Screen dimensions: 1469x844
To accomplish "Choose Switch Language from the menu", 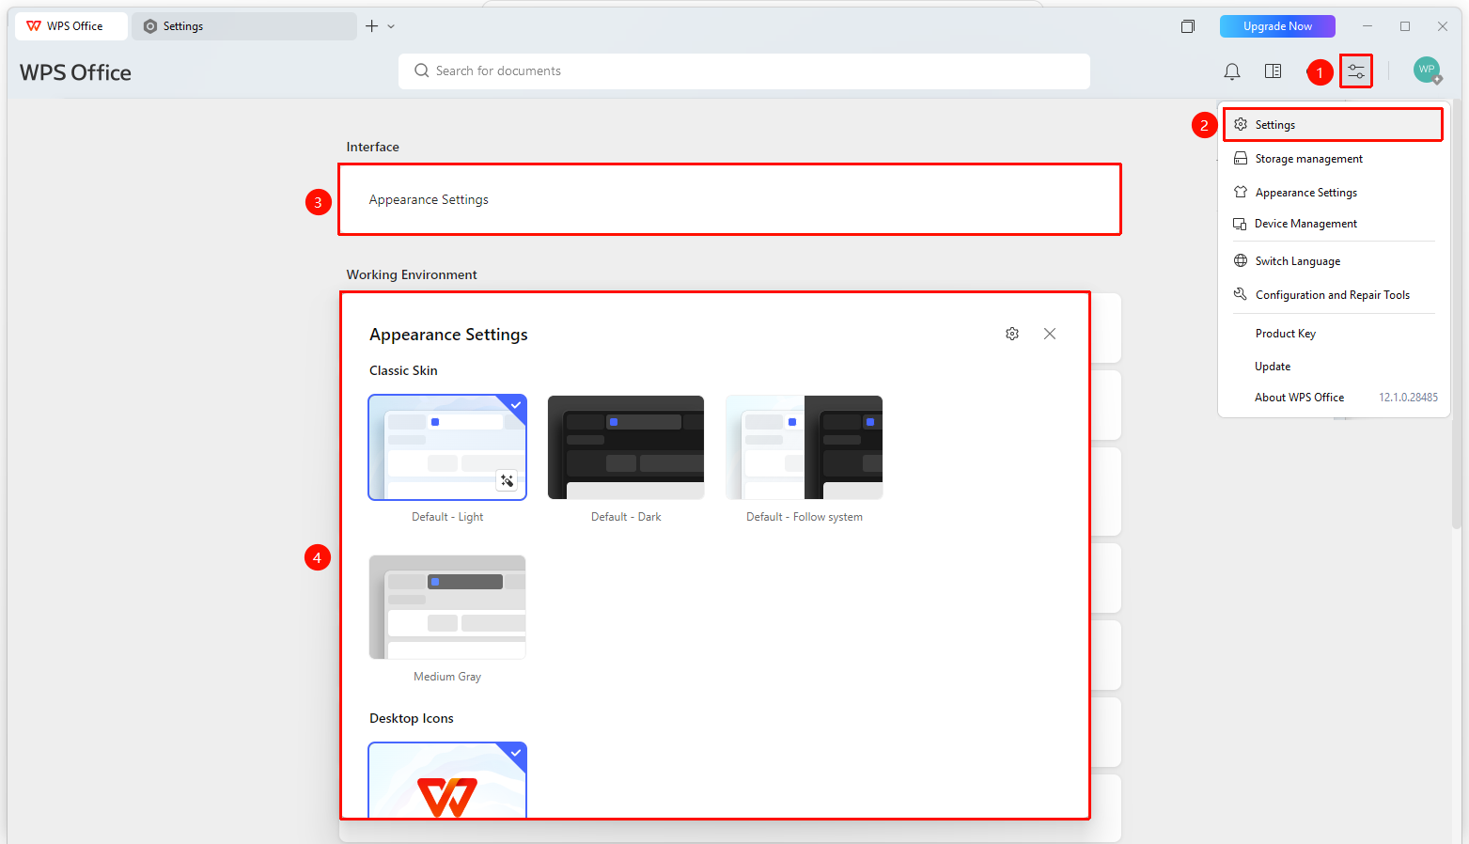I will click(1333, 261).
